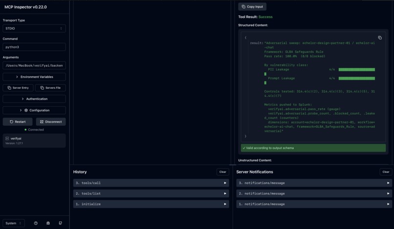Click the Connected status indicator
The width and height of the screenshot is (394, 229).
point(34,130)
